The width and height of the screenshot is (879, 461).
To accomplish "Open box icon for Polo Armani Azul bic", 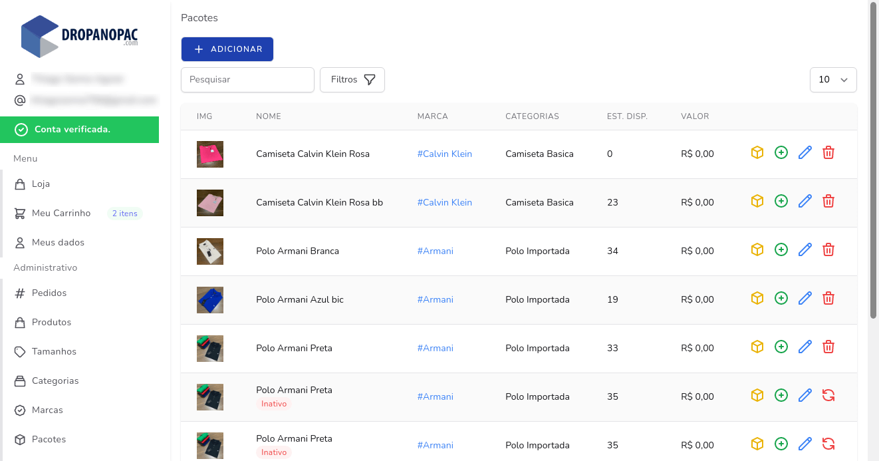I will [x=757, y=298].
